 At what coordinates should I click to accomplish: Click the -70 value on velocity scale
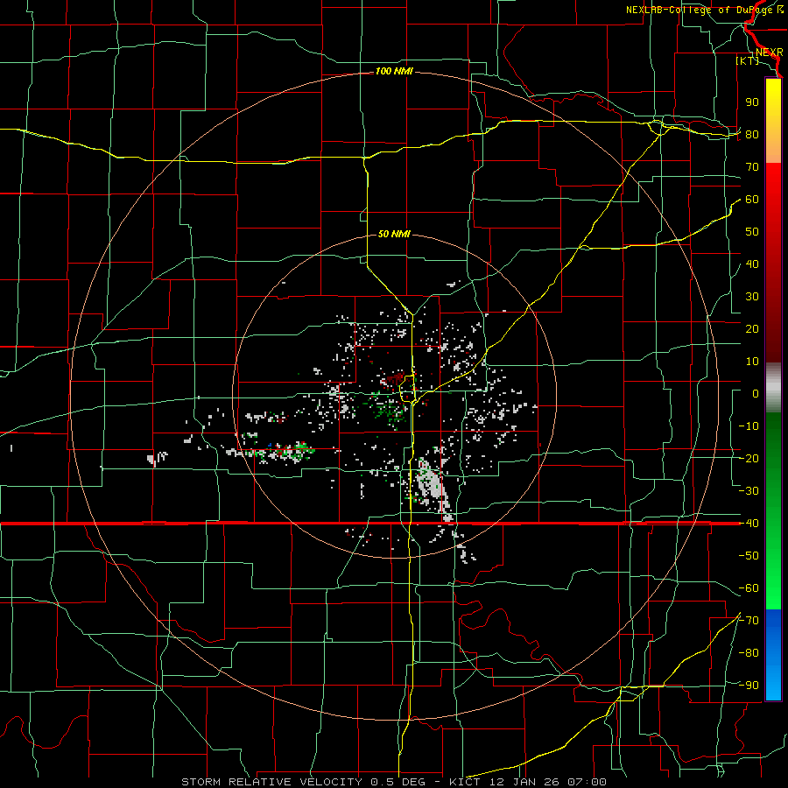pyautogui.click(x=749, y=621)
